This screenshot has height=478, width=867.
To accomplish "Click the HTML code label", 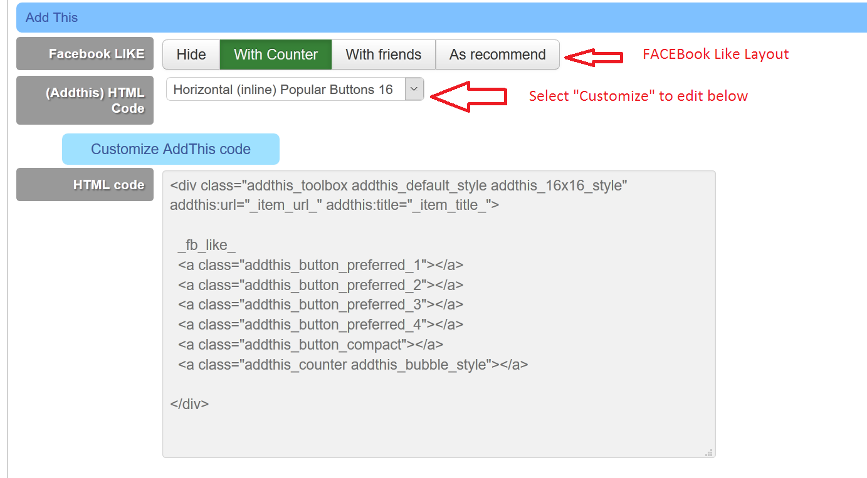I will (85, 185).
